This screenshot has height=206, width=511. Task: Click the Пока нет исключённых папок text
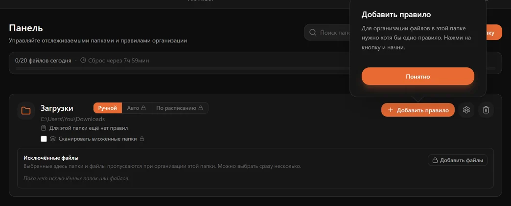pyautogui.click(x=76, y=178)
